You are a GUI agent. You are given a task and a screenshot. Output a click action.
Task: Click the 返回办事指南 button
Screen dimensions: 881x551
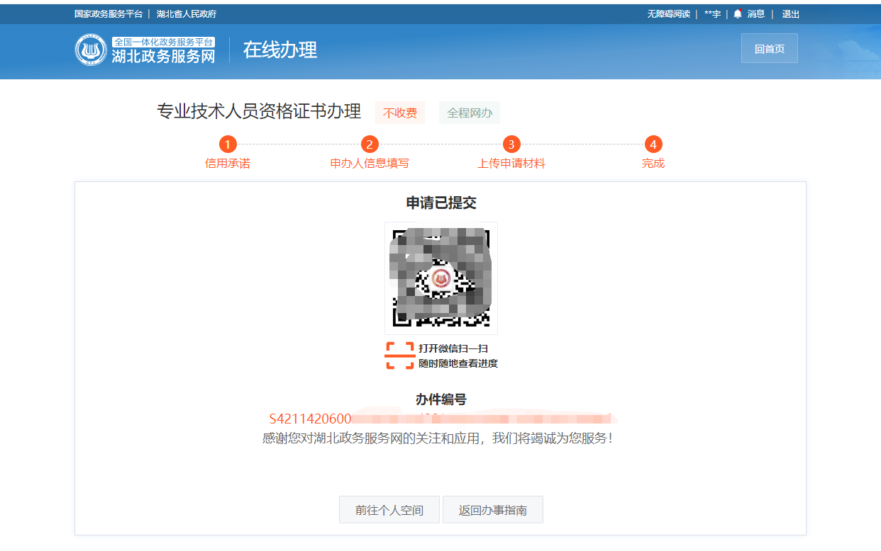[493, 510]
